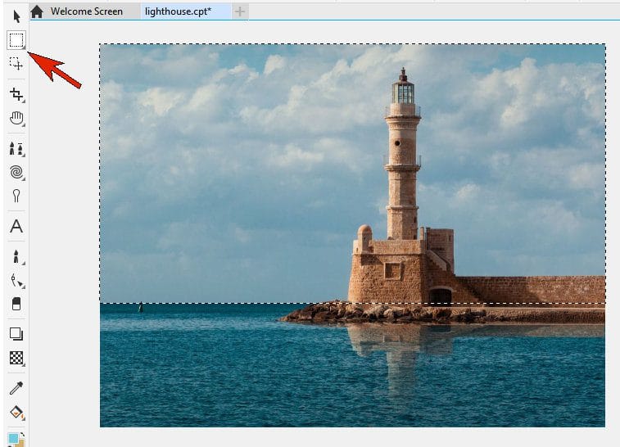Click the plus new document tab button
The height and width of the screenshot is (447, 620).
click(240, 11)
